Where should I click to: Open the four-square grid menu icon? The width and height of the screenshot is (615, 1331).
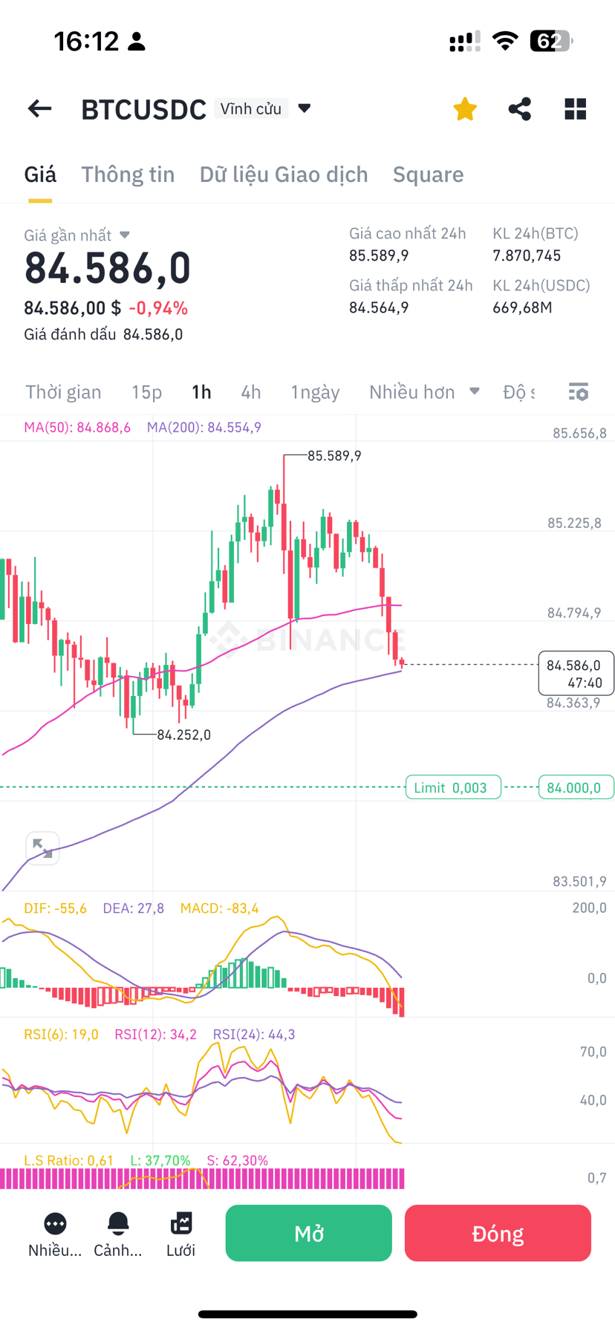point(576,109)
